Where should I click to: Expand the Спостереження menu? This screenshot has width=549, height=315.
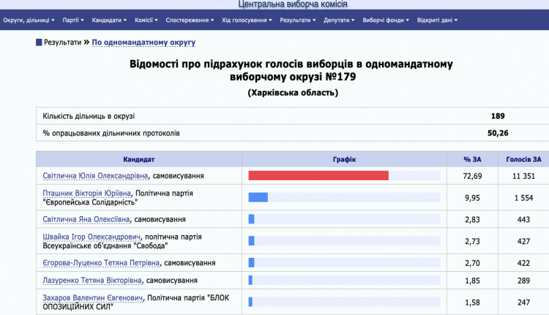tap(190, 20)
